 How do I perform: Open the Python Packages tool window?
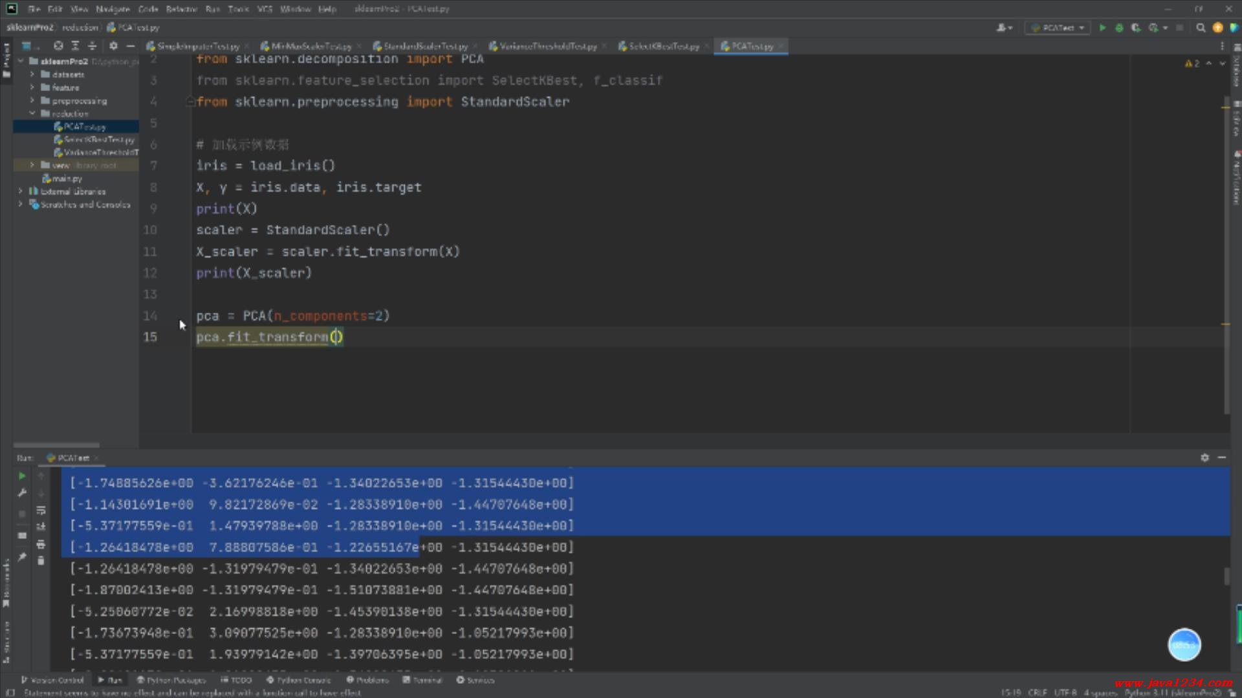[171, 680]
